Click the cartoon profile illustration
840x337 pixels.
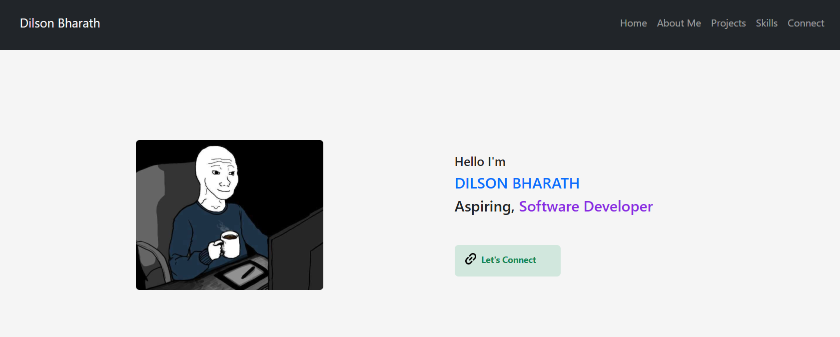229,215
